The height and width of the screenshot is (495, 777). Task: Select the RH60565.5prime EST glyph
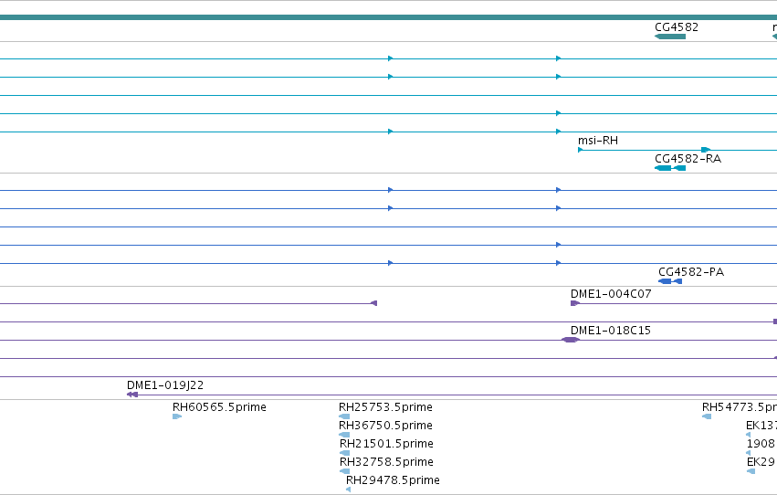pos(177,416)
